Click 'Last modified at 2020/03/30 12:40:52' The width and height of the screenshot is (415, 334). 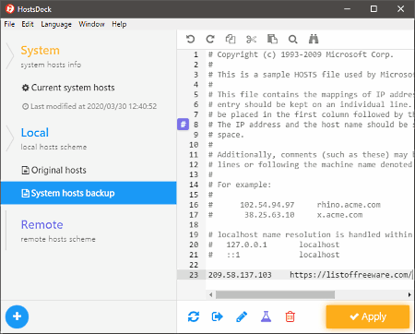pyautogui.click(x=89, y=106)
